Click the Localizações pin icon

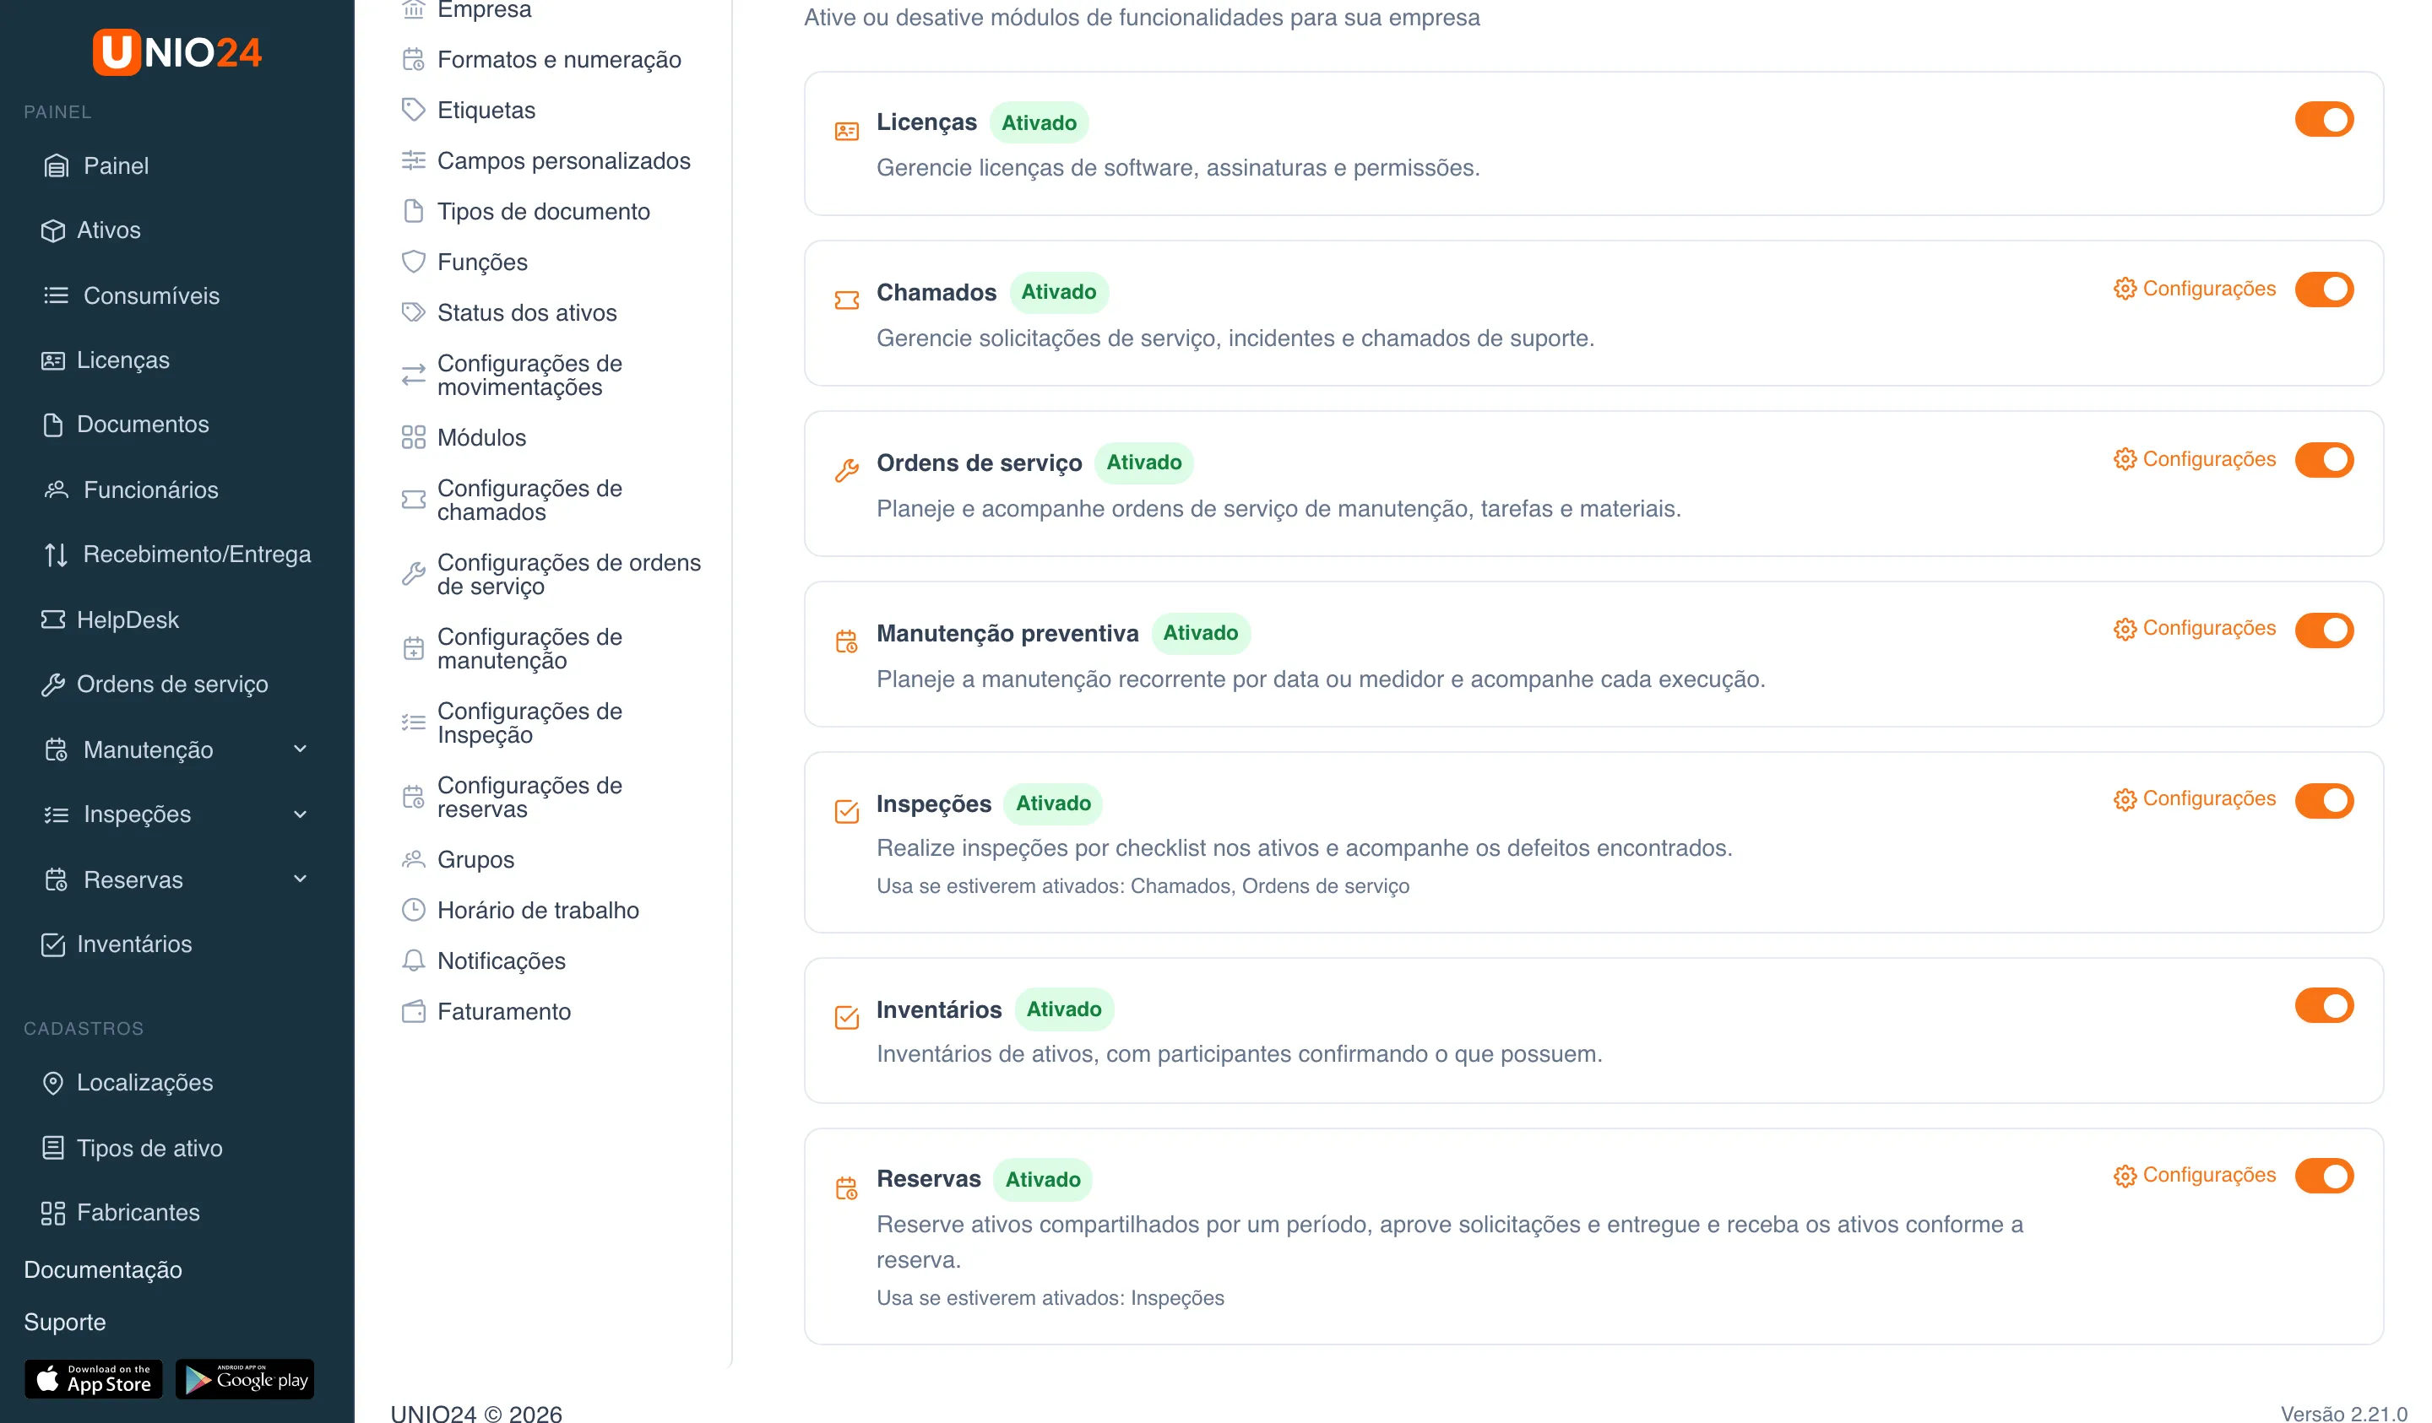[53, 1083]
